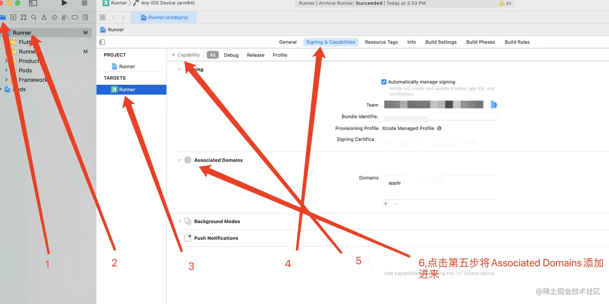Open the Source Control navigator icon
This screenshot has height=304, width=609.
(x=13, y=17)
